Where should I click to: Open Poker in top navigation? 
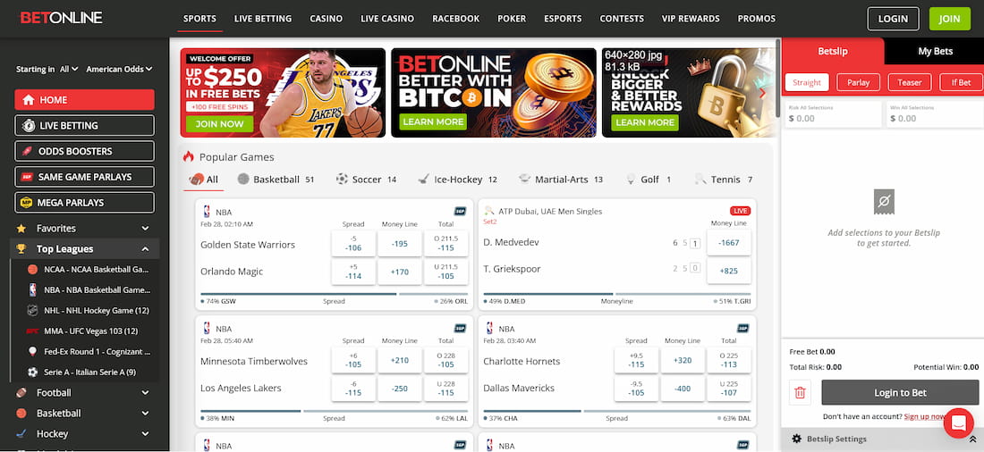(x=512, y=19)
